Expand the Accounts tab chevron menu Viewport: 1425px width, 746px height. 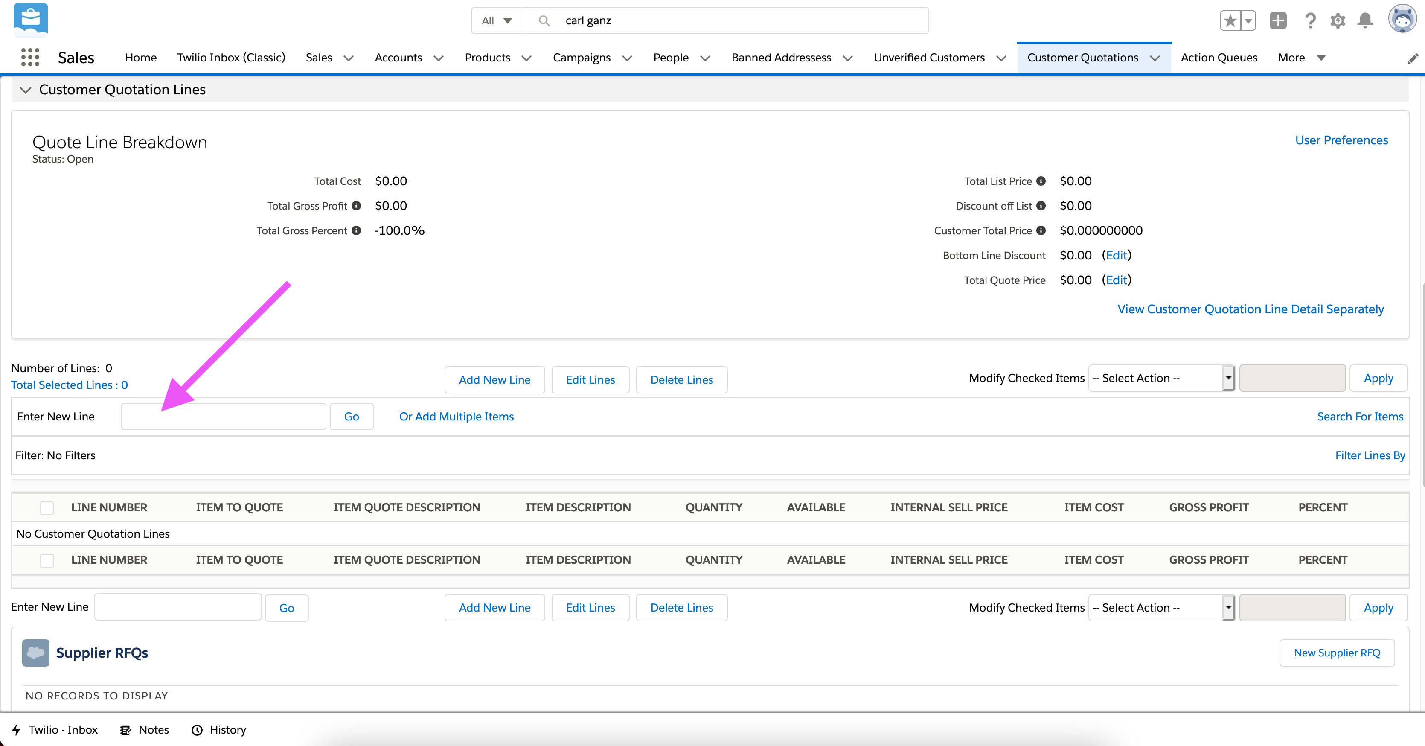(438, 58)
